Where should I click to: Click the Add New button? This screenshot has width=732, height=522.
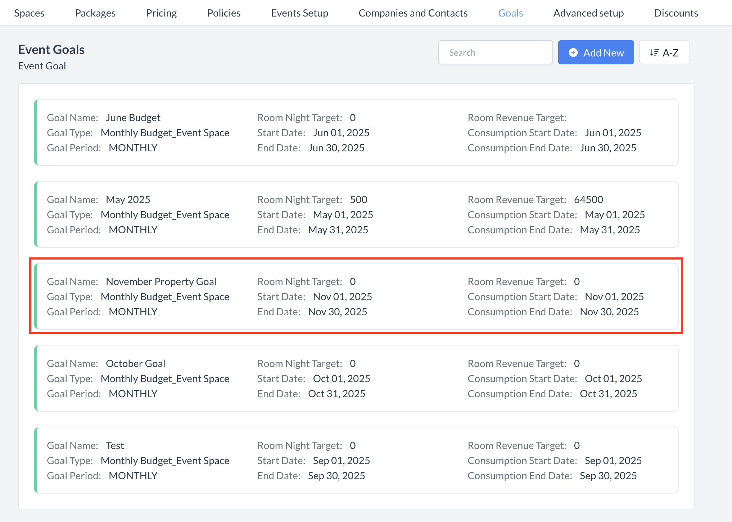pyautogui.click(x=596, y=52)
